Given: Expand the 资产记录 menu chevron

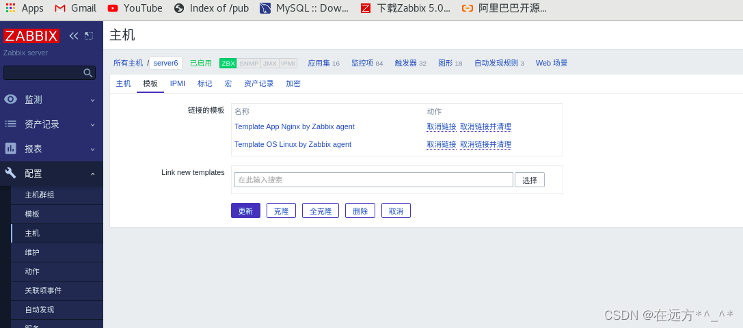Looking at the screenshot, I should [x=93, y=124].
